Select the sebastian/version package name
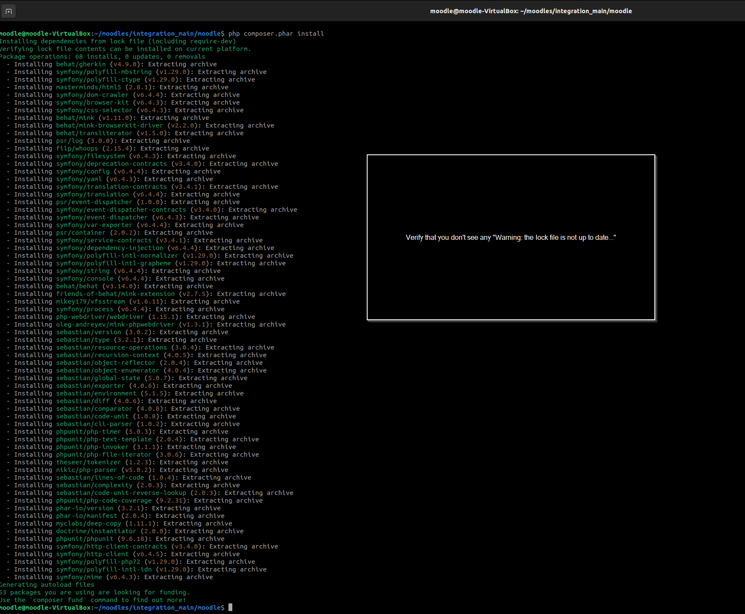The height and width of the screenshot is (614, 745). [x=88, y=332]
